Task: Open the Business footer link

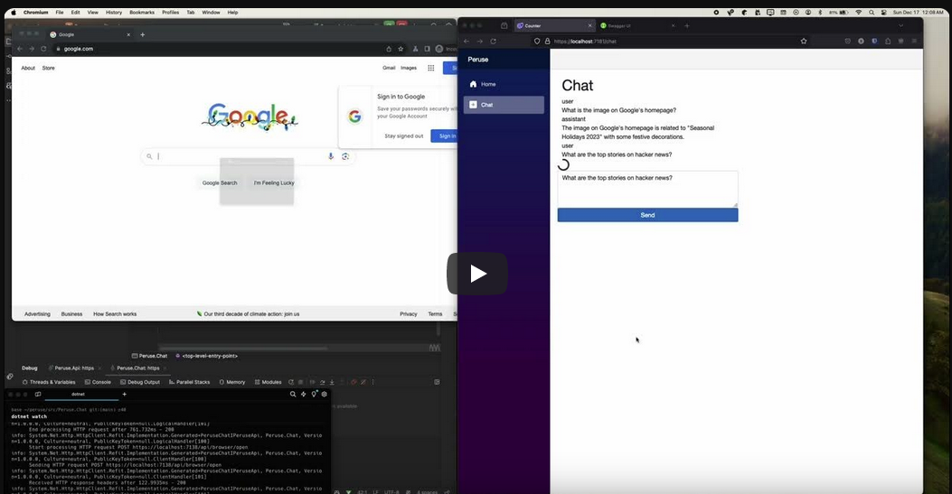Action: tap(71, 314)
